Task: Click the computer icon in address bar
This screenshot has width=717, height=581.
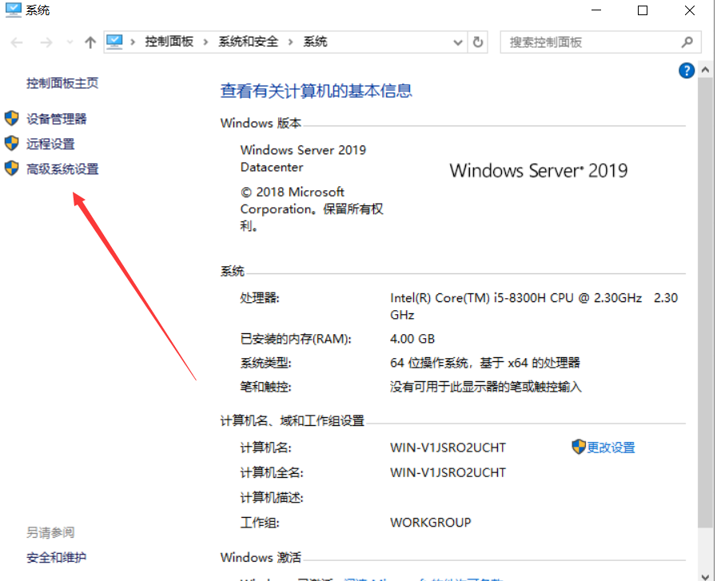Action: tap(114, 42)
